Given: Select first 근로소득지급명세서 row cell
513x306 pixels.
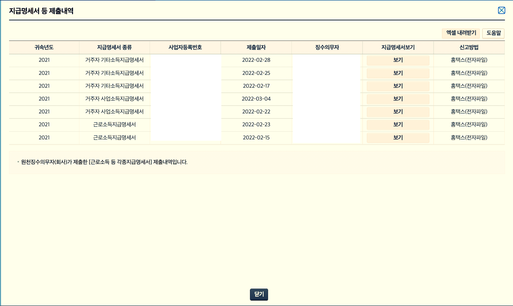Looking at the screenshot, I should (114, 125).
